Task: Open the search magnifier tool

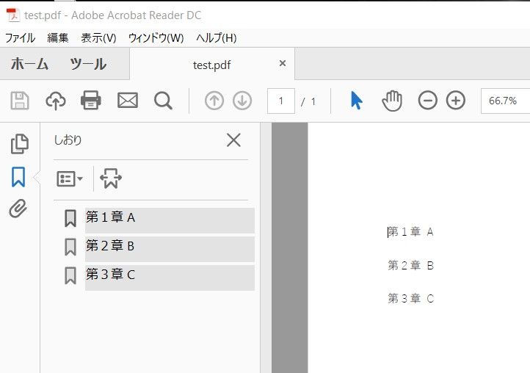Action: click(163, 101)
